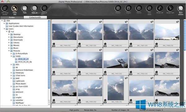This screenshot has height=112, width=186.
Task: Open the Edit image window tool
Action: point(5,9)
